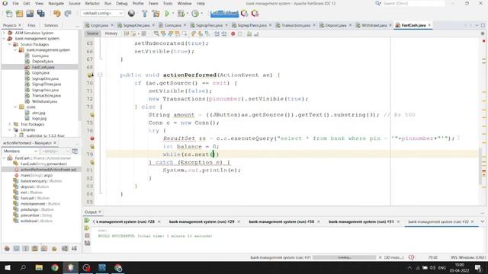The height and width of the screenshot is (274, 488).
Task: Click the Open Project toolbar icon
Action: 30,14
